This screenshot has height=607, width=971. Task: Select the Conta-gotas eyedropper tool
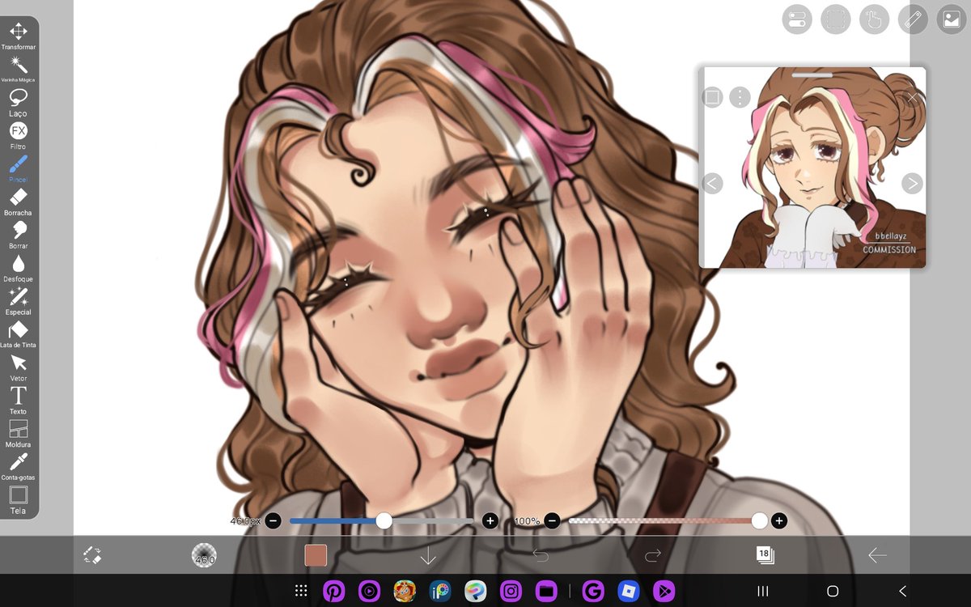tap(18, 466)
